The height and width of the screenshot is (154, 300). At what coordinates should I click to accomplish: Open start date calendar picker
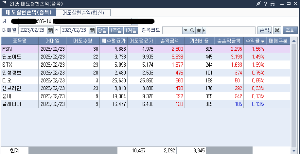(x=50, y=30)
